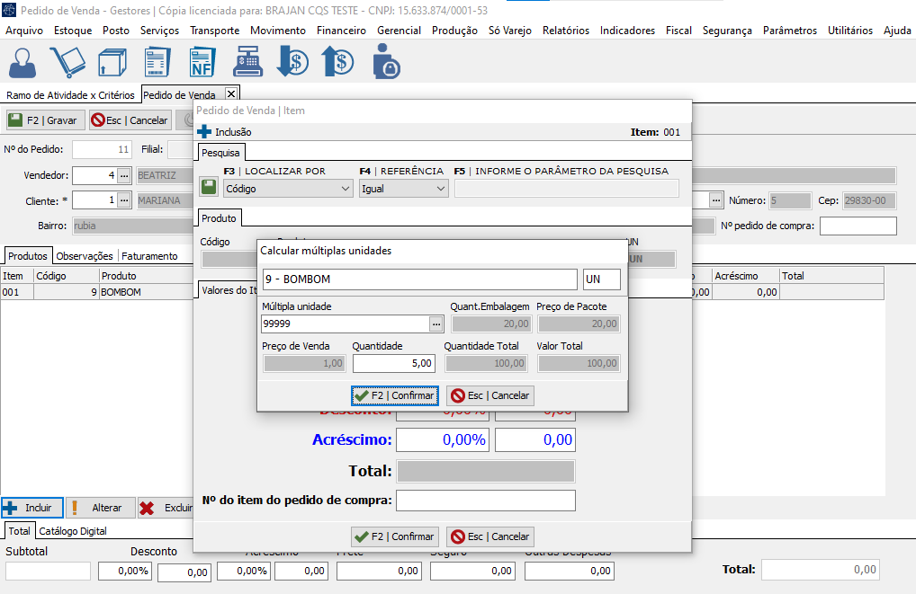Click the user with padlock icon
The image size is (916, 594).
coord(385,62)
